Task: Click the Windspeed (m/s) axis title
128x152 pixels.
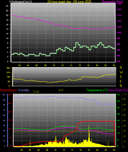Action: pyautogui.click(x=20, y=2)
